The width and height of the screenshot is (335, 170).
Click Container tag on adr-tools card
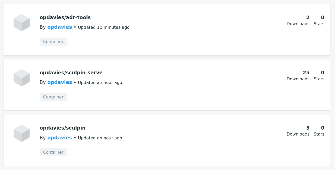[53, 42]
